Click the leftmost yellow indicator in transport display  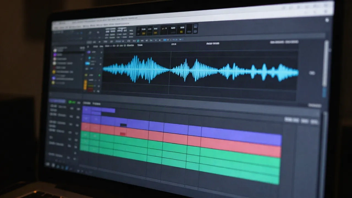[144, 33]
